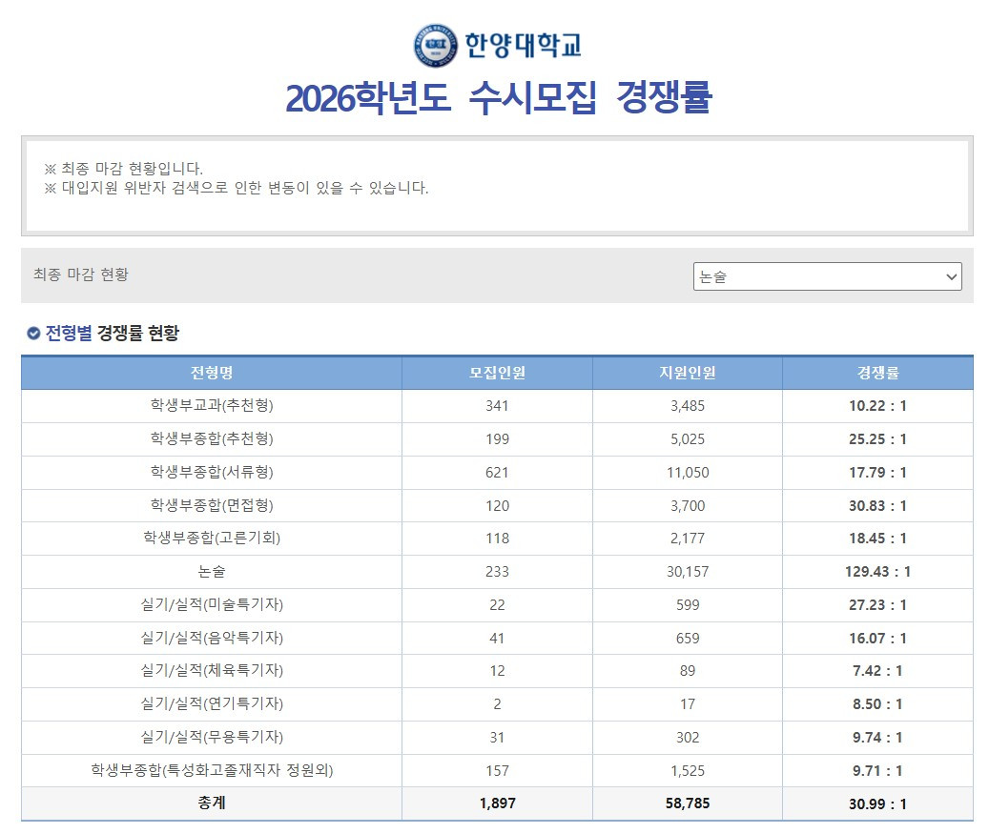This screenshot has height=834, width=989.
Task: Click the 논술 row name in table
Action: (x=212, y=572)
